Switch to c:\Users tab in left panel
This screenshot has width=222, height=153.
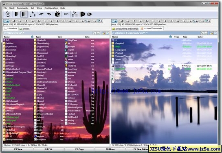[24, 29]
